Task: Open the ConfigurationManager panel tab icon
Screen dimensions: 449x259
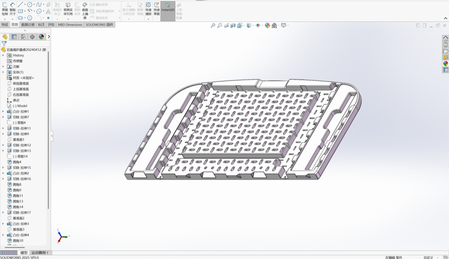Action: coord(23,37)
